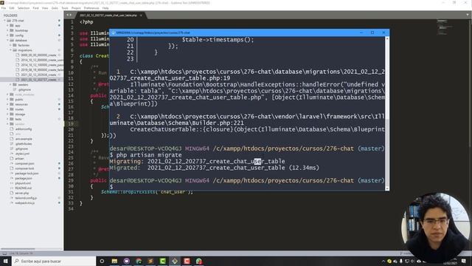Open tailwind.config.js in sidebar
The width and height of the screenshot is (472, 266).
(x=26, y=198)
